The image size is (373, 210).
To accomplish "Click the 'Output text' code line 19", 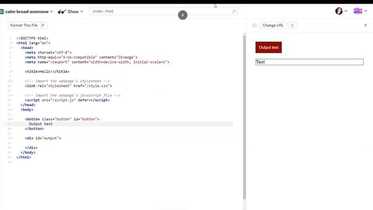I will tap(41, 124).
